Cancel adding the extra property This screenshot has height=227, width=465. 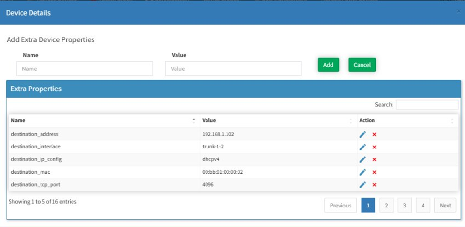click(x=362, y=65)
